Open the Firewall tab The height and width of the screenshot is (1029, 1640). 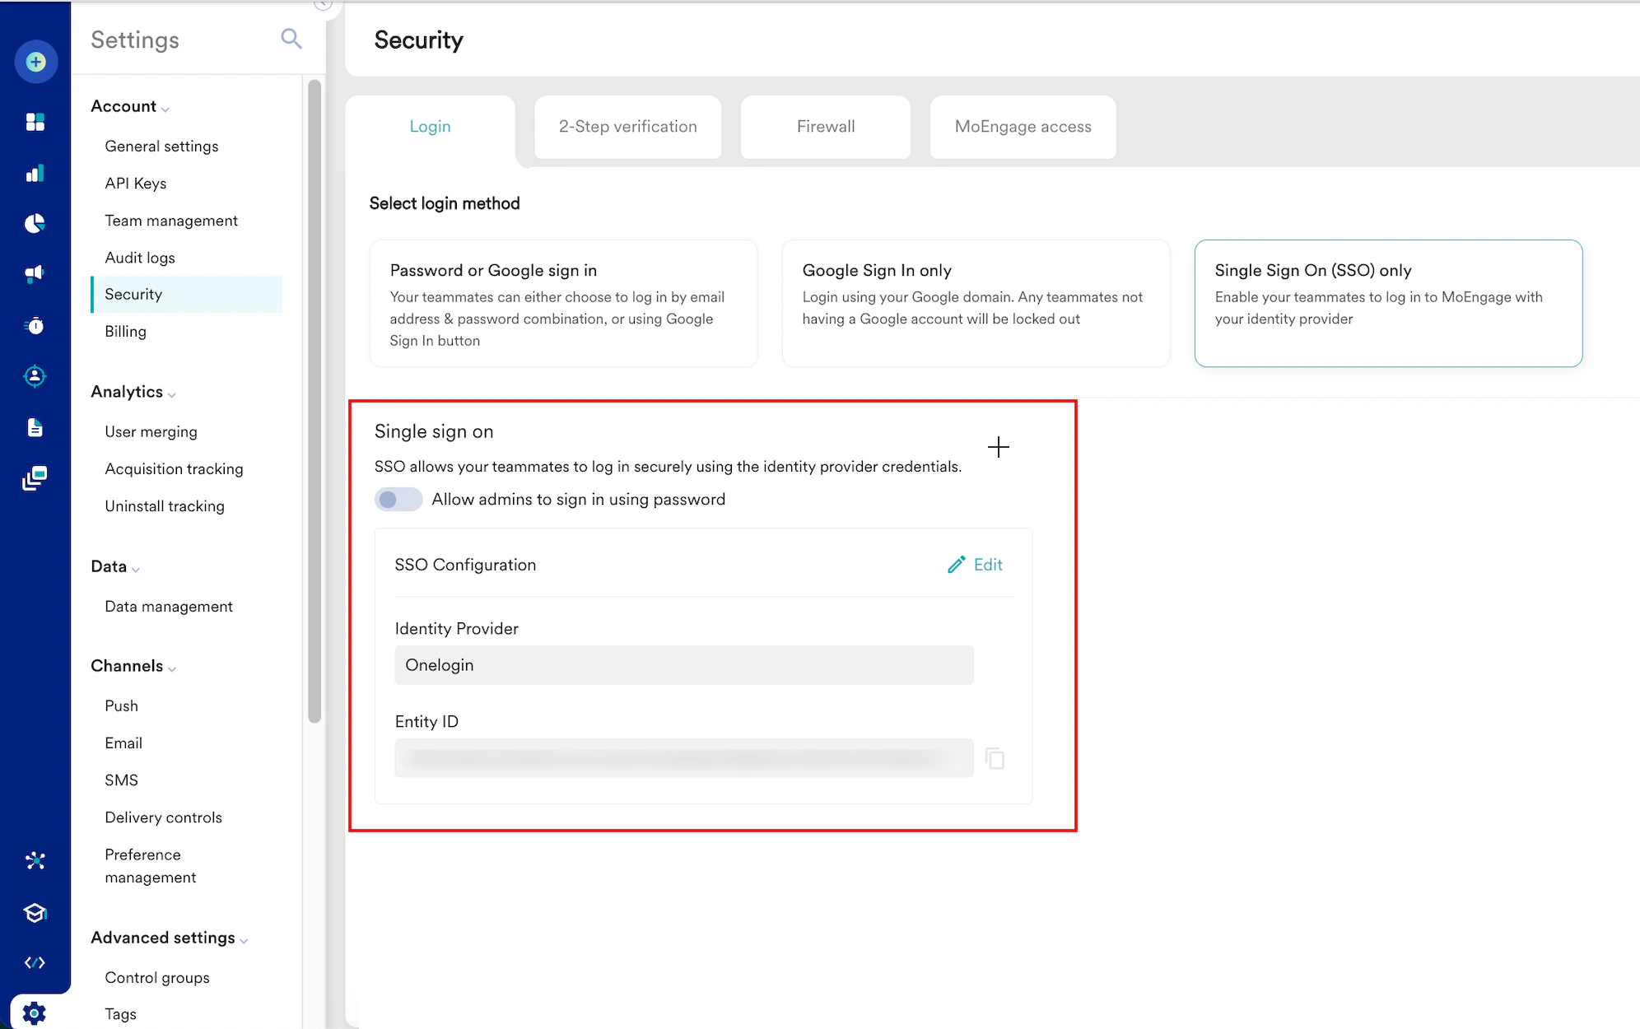pyautogui.click(x=825, y=127)
